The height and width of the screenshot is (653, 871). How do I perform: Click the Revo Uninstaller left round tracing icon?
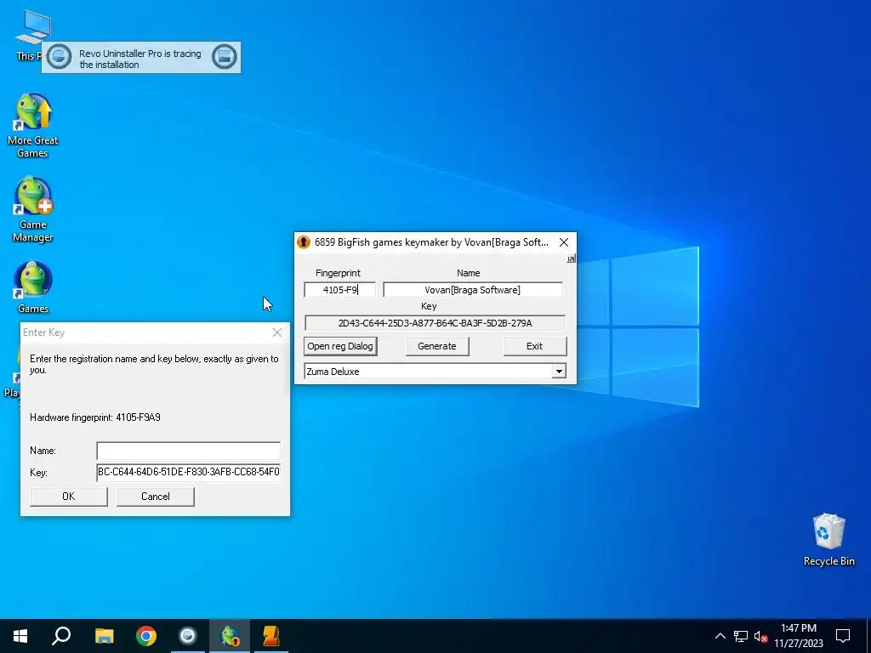point(59,57)
